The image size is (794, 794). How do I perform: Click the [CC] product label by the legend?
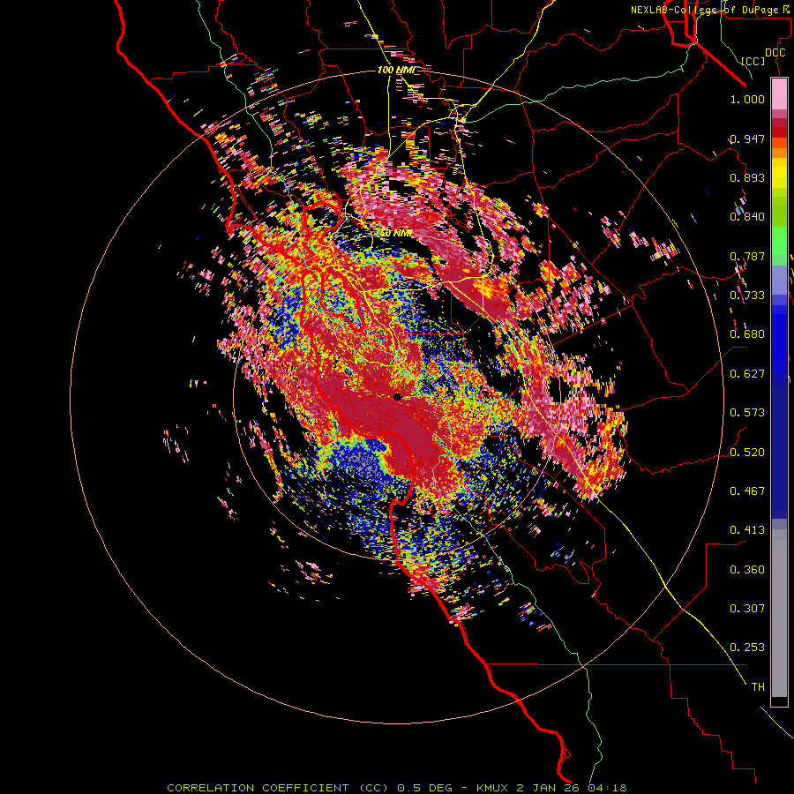pyautogui.click(x=753, y=61)
